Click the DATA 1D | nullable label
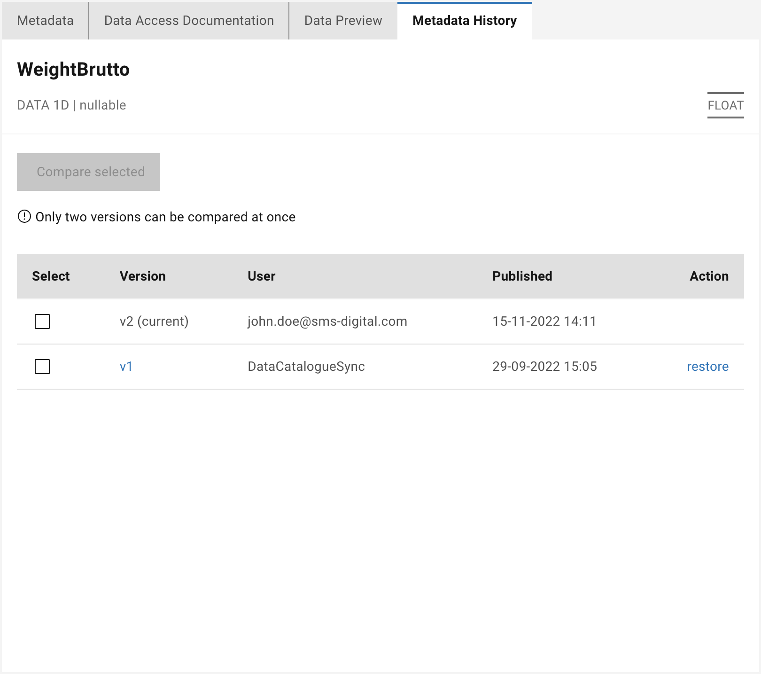 click(71, 105)
